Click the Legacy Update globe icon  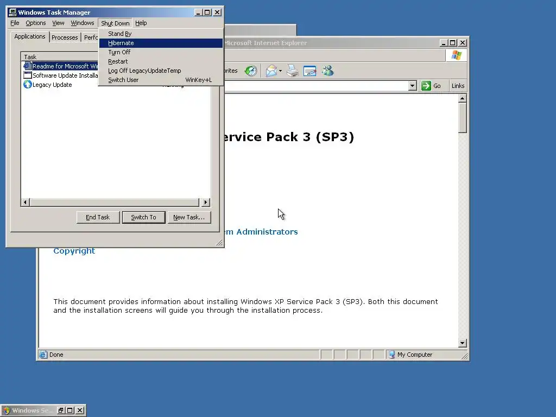pos(27,84)
